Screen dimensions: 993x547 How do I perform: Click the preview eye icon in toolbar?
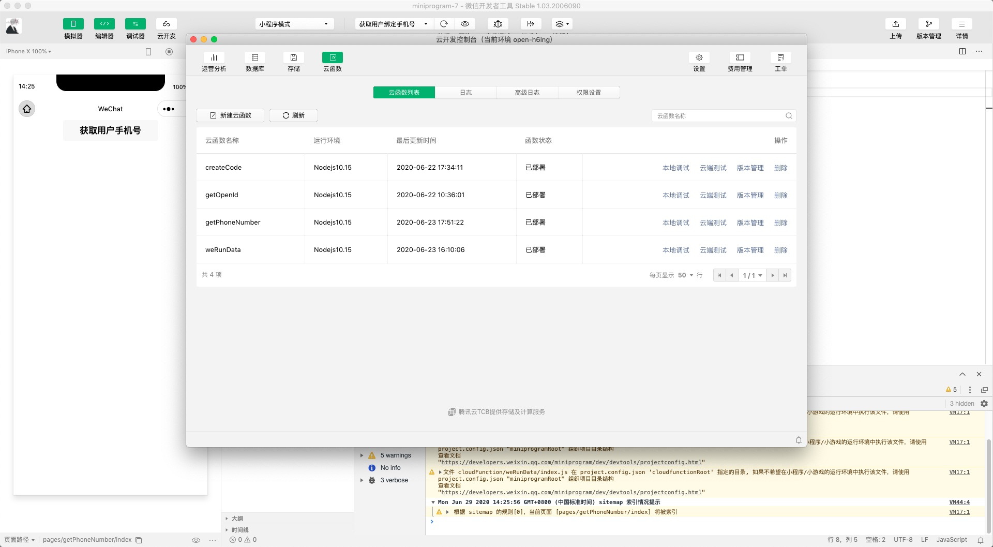465,24
